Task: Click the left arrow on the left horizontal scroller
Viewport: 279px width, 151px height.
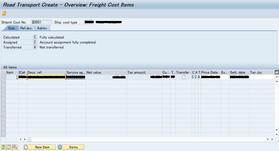Action: 20,139
